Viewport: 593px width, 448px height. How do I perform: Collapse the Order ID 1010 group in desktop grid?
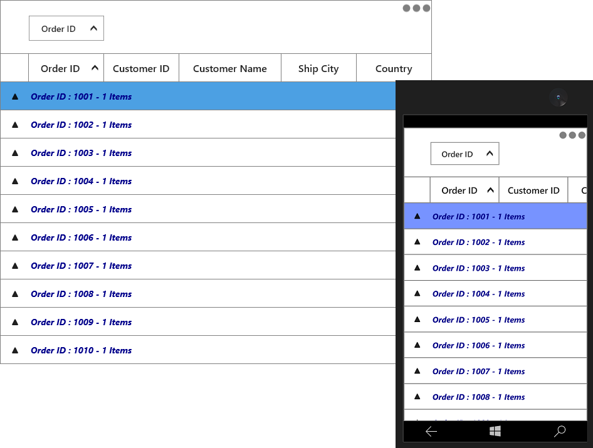15,350
